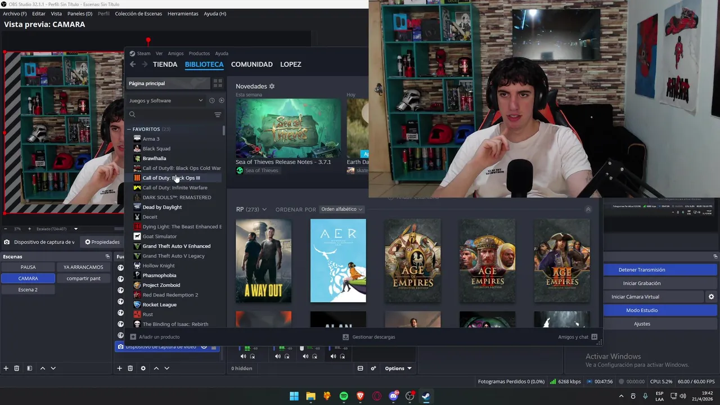Open the Productos menu in Steam
Screen dimensions: 720x405
point(199,53)
